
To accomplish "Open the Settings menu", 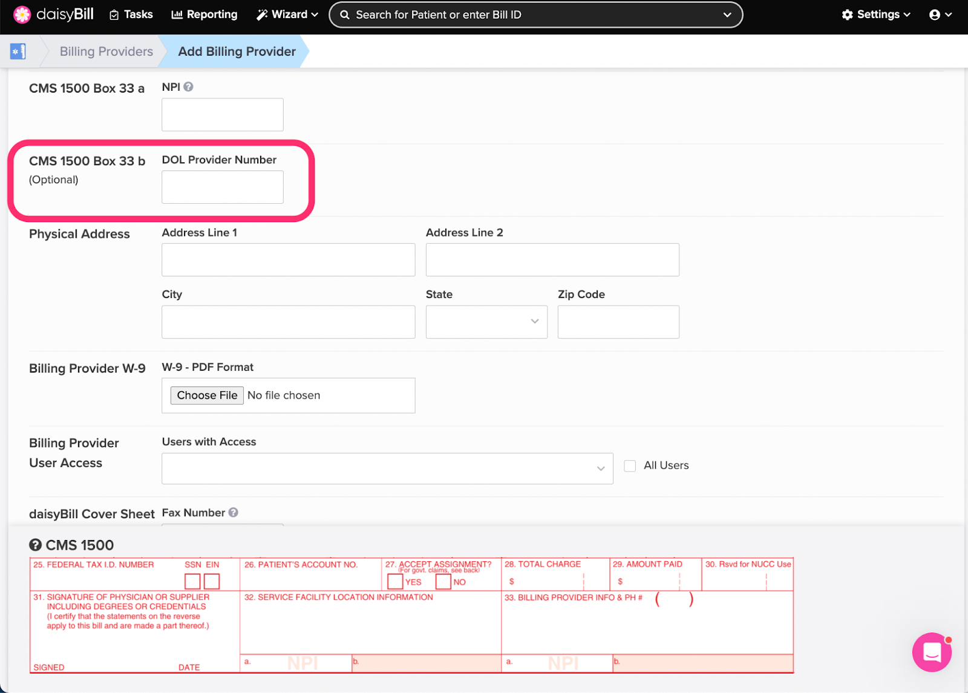I will (x=876, y=15).
